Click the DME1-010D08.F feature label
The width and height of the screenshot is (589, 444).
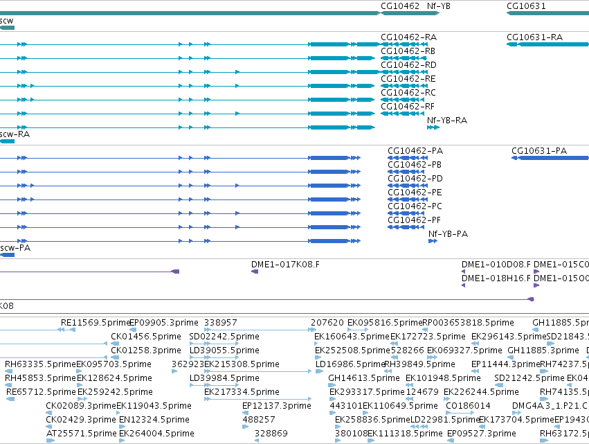[x=496, y=265]
